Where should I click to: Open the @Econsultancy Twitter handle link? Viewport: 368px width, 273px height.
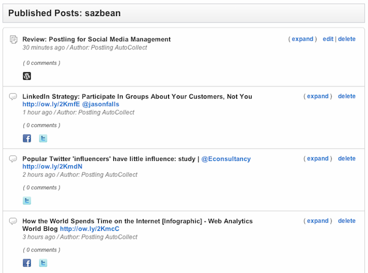pos(226,159)
